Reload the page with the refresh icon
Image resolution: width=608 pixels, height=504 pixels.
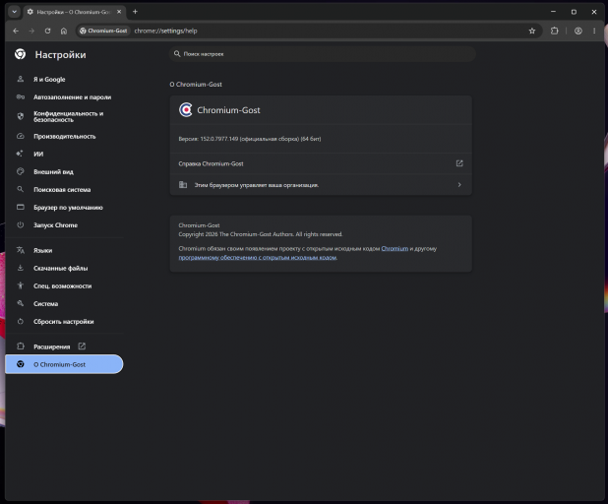47,31
